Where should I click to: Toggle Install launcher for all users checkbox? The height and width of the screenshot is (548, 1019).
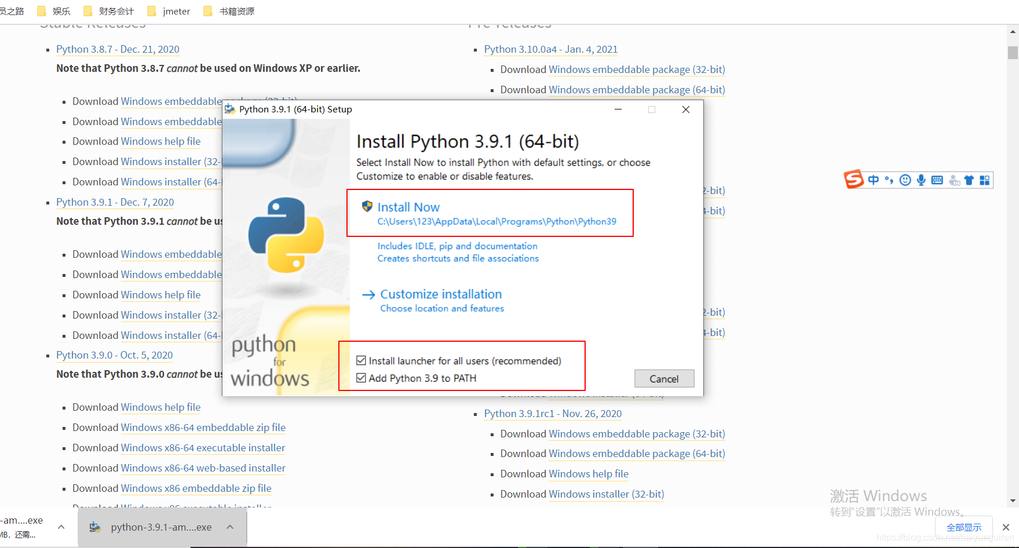[x=361, y=360]
